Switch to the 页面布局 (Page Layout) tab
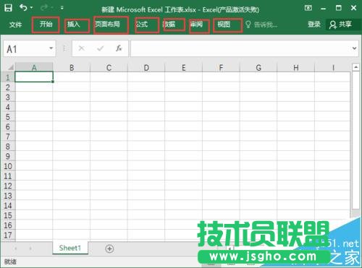Screen dimensions: 362x268 [x=107, y=24]
